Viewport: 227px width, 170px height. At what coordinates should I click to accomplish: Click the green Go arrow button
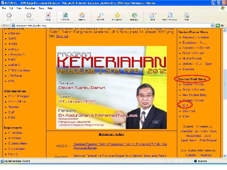click(218, 25)
